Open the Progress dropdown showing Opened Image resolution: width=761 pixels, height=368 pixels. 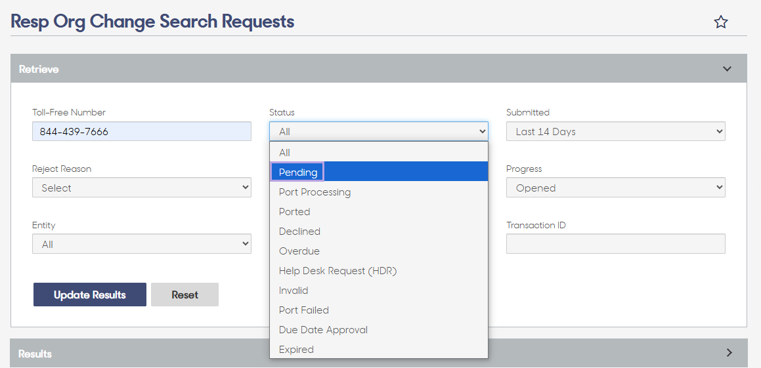click(615, 188)
